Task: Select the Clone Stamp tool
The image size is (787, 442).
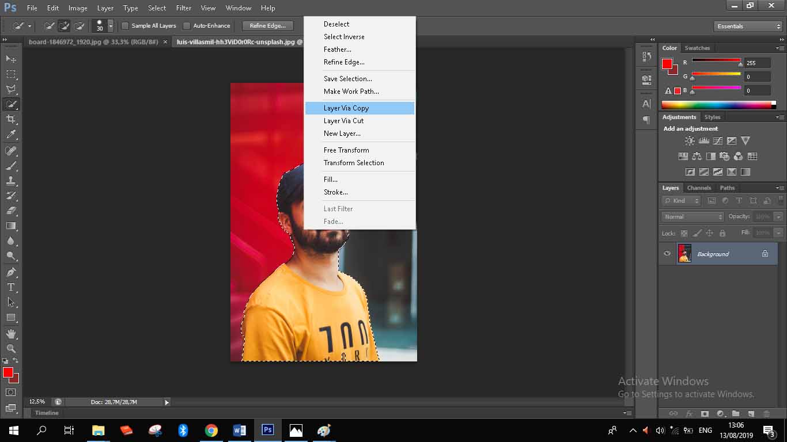Action: click(11, 181)
